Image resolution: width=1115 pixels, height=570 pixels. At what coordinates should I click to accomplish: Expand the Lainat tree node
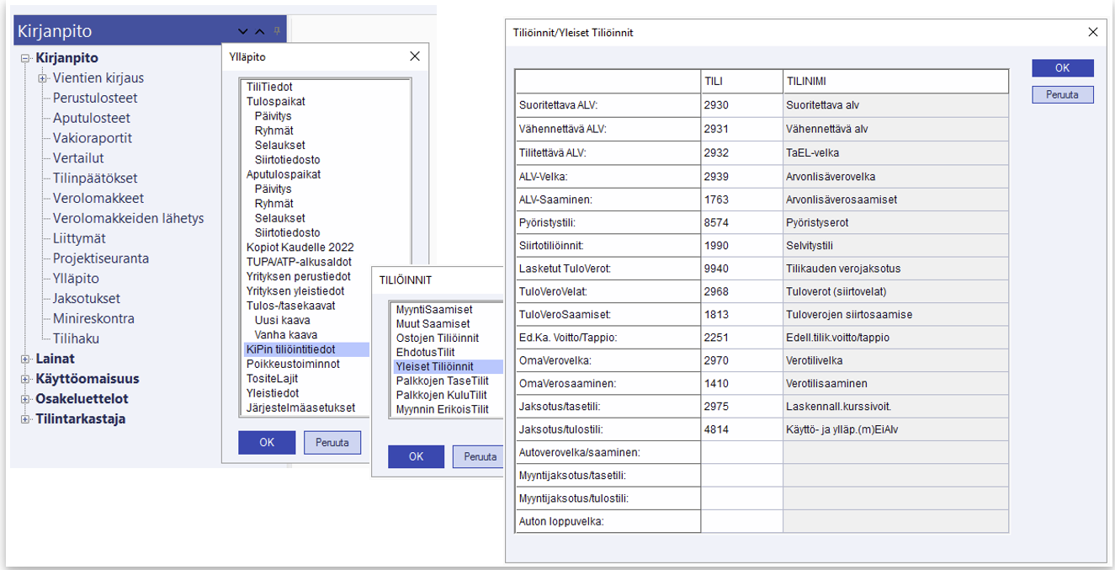tap(25, 360)
